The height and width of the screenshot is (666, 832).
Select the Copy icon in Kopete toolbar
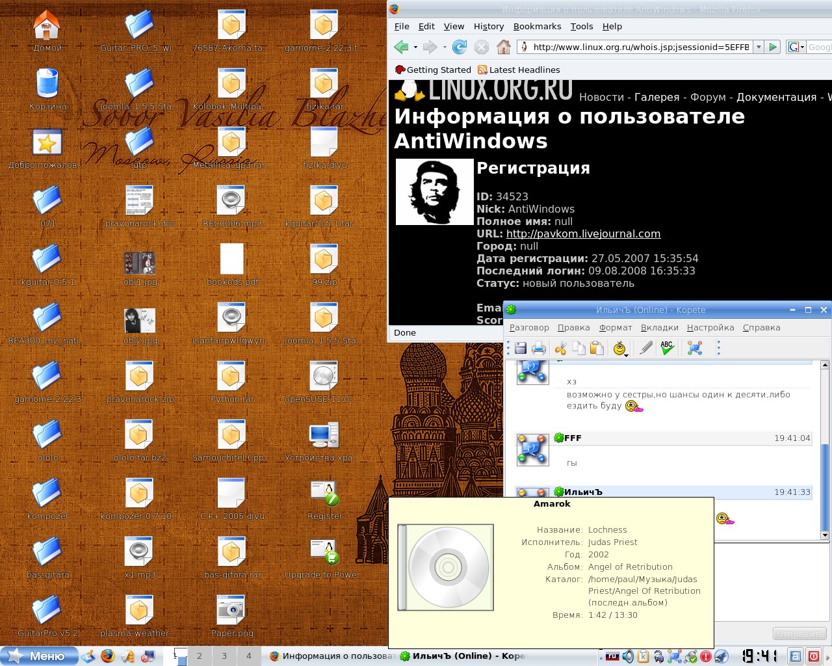(578, 349)
